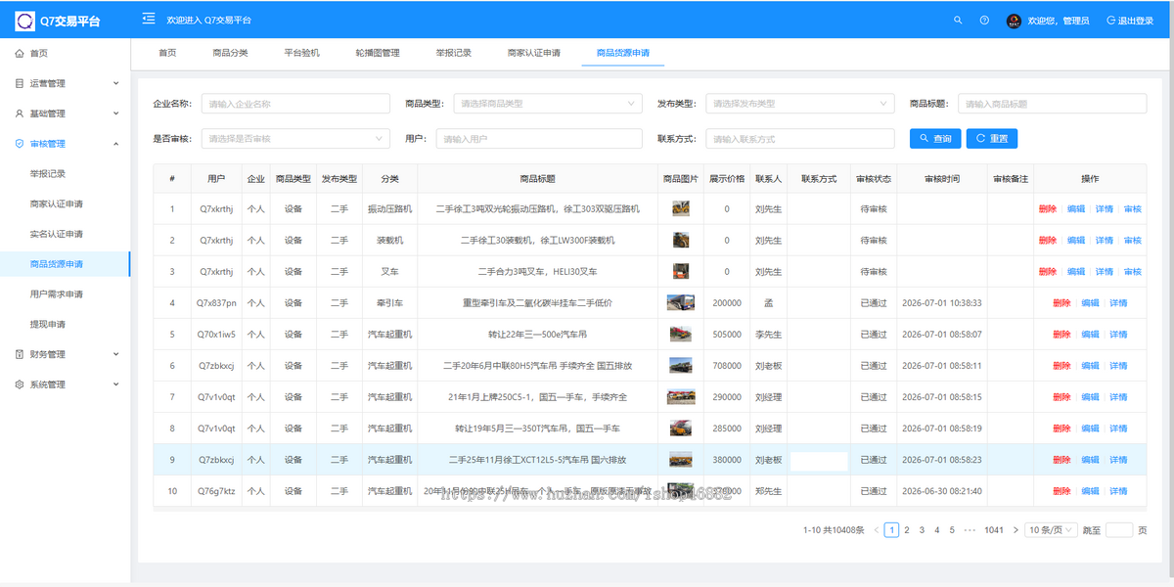Open product image thumbnail in row 1
Screen dimensions: 1174x587
[x=681, y=208]
